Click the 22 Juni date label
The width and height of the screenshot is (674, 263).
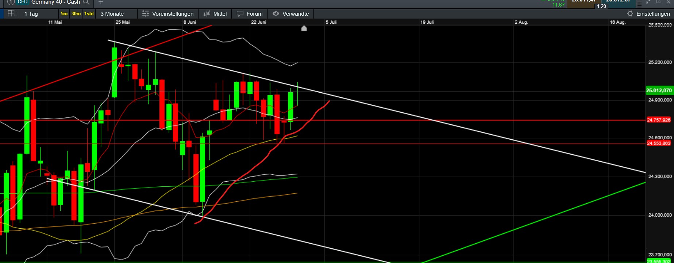click(259, 22)
